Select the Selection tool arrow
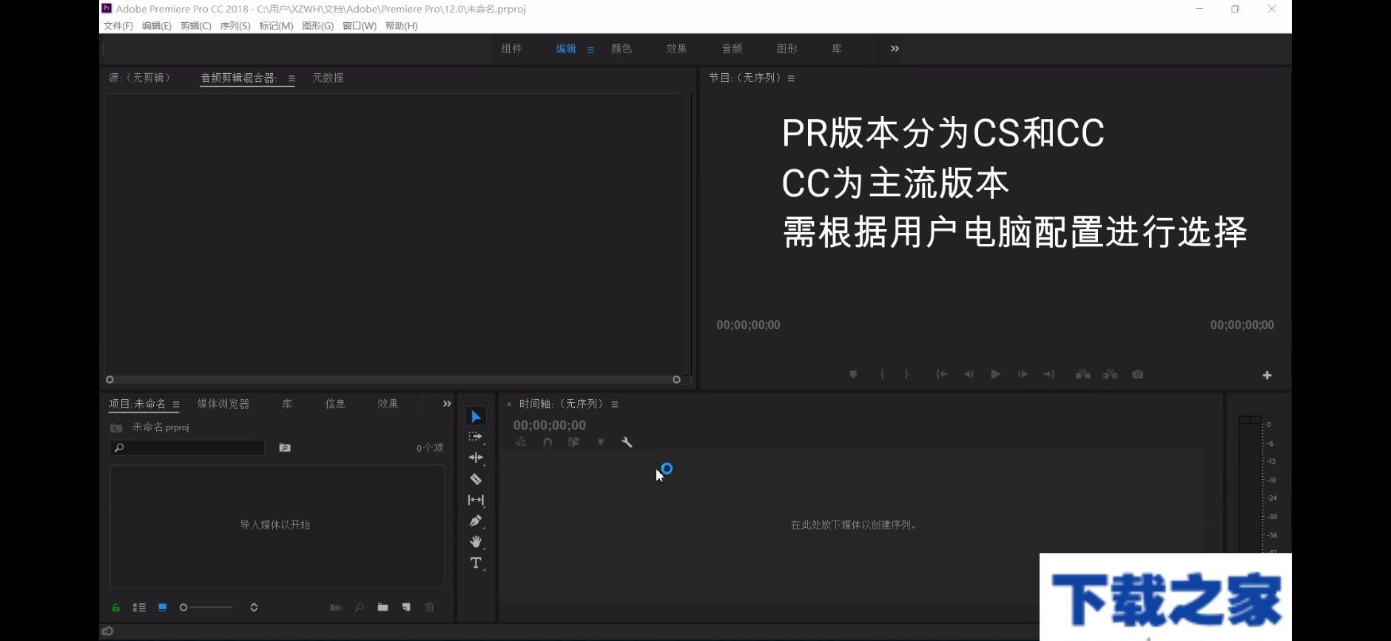Screen dimensions: 1391x641 pos(476,416)
